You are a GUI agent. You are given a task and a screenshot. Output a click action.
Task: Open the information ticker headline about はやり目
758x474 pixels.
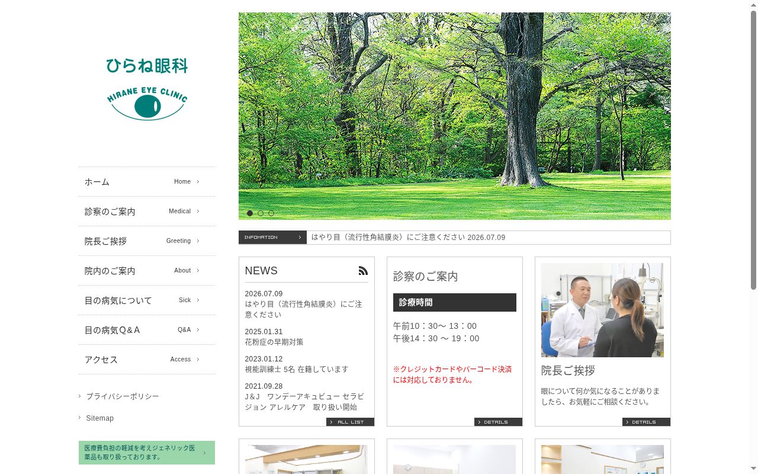coord(408,238)
